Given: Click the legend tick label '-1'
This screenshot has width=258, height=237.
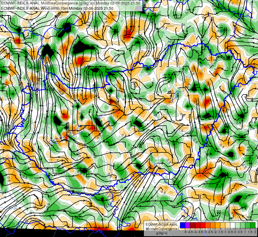Looking at the screenshot, I should point(225,232).
